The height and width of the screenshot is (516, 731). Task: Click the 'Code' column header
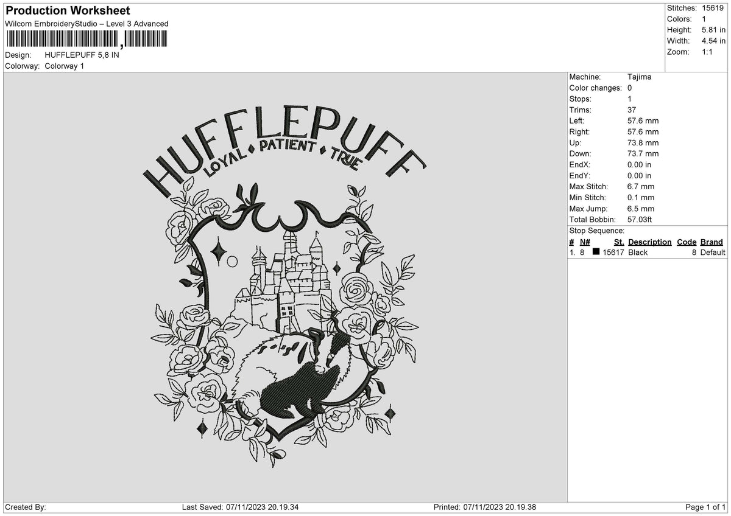coord(687,242)
